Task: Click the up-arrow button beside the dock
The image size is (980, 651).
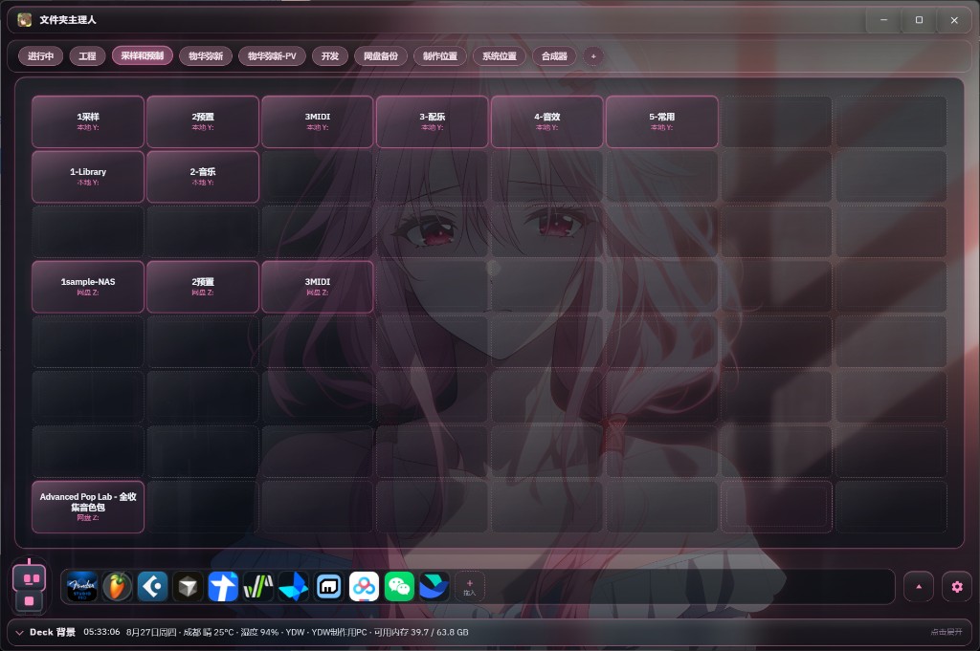Action: (x=919, y=587)
